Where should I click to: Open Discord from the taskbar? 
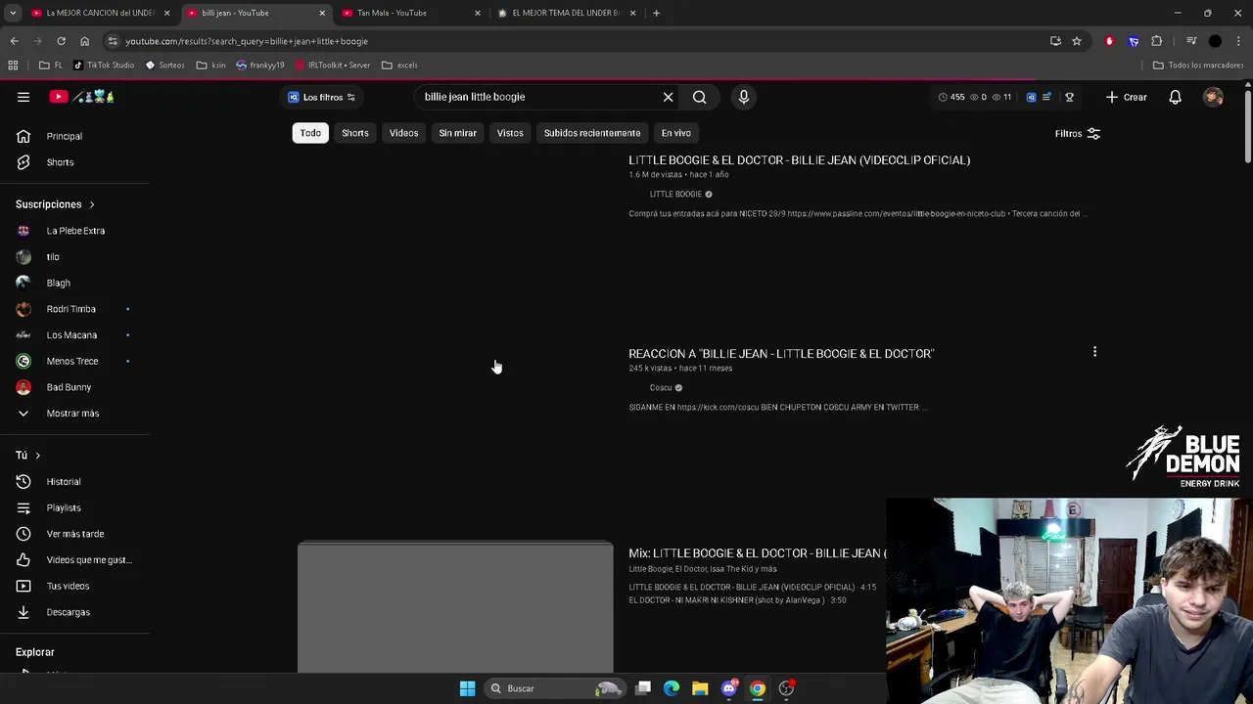(x=728, y=688)
